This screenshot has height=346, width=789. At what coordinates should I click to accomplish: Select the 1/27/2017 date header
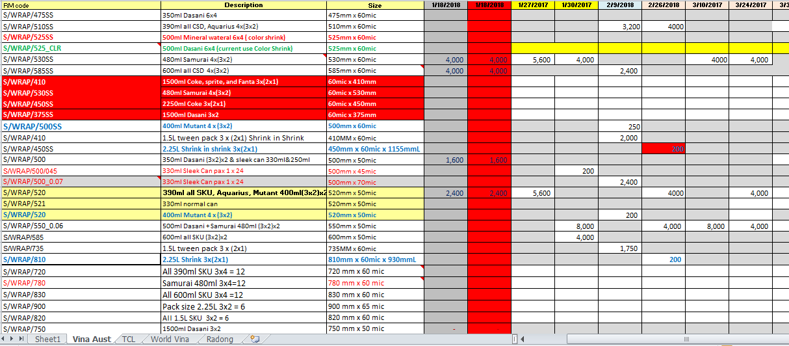coord(533,5)
